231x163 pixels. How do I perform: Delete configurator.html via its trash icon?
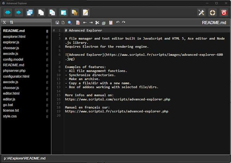pos(47,77)
